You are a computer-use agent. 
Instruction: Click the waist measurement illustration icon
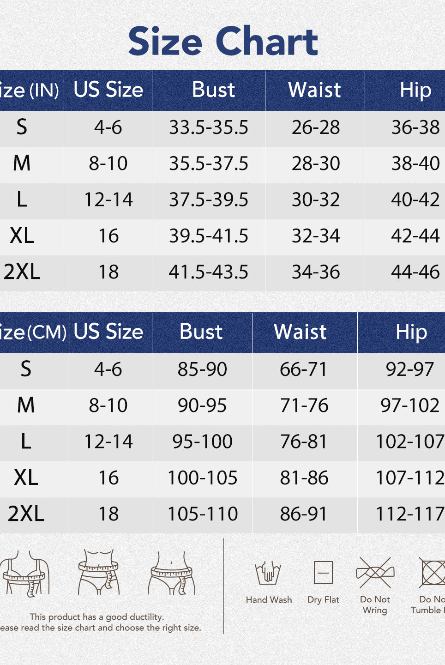98,572
